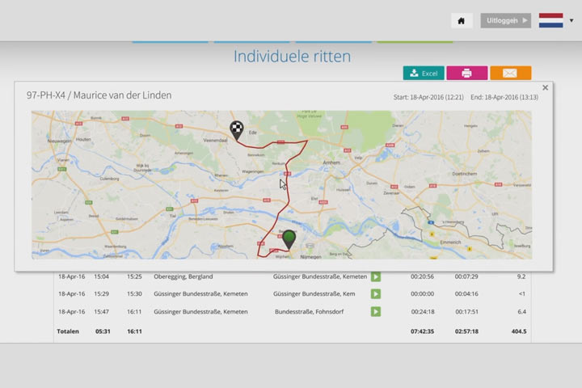The width and height of the screenshot is (582, 388).
Task: Open the Dutch flag language selector
Action: point(550,20)
